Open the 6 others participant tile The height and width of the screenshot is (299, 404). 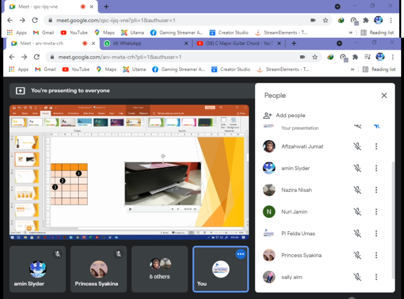159,269
